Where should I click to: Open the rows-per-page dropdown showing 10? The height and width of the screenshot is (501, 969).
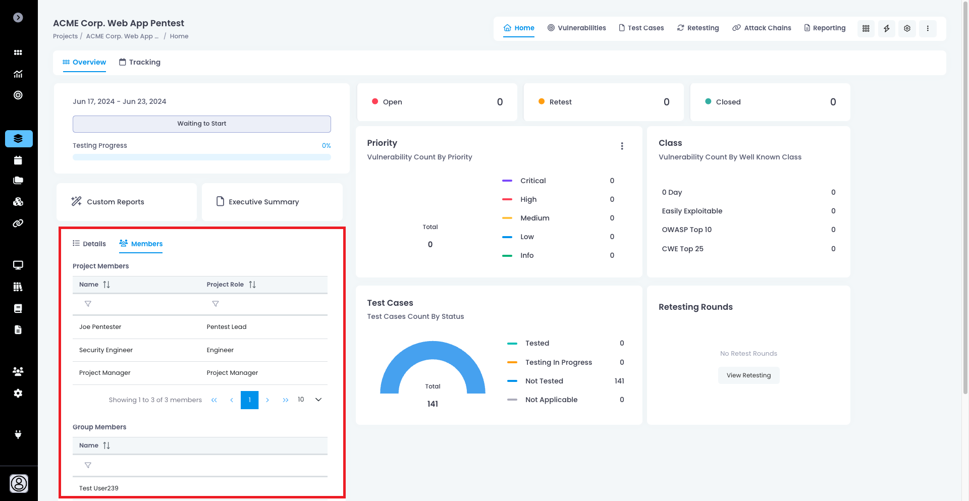pos(318,400)
